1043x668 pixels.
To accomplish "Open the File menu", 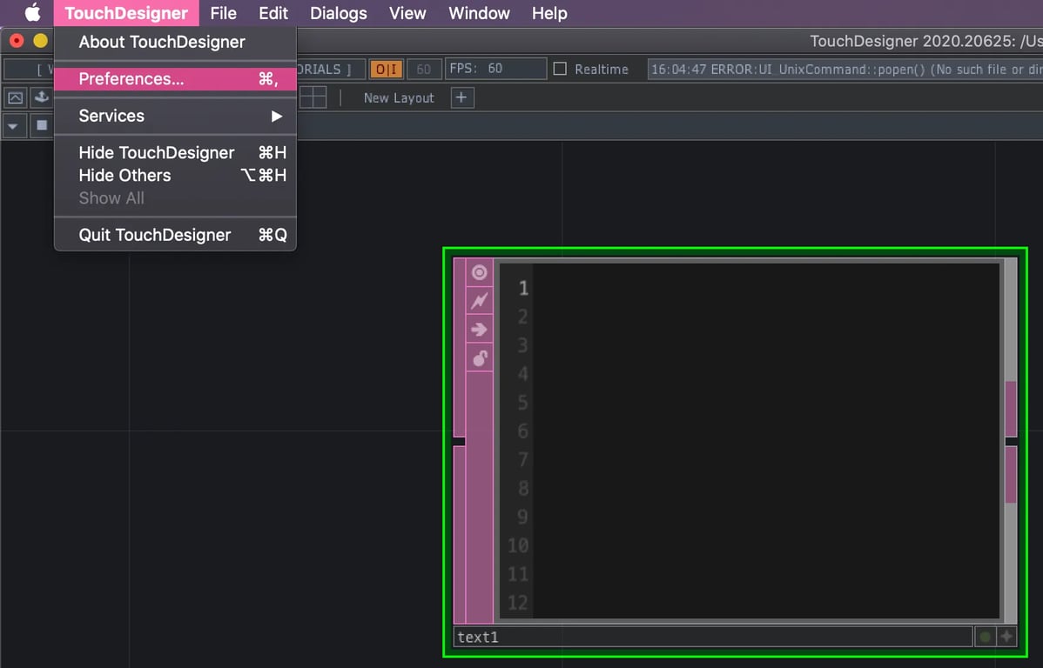I will pos(223,13).
